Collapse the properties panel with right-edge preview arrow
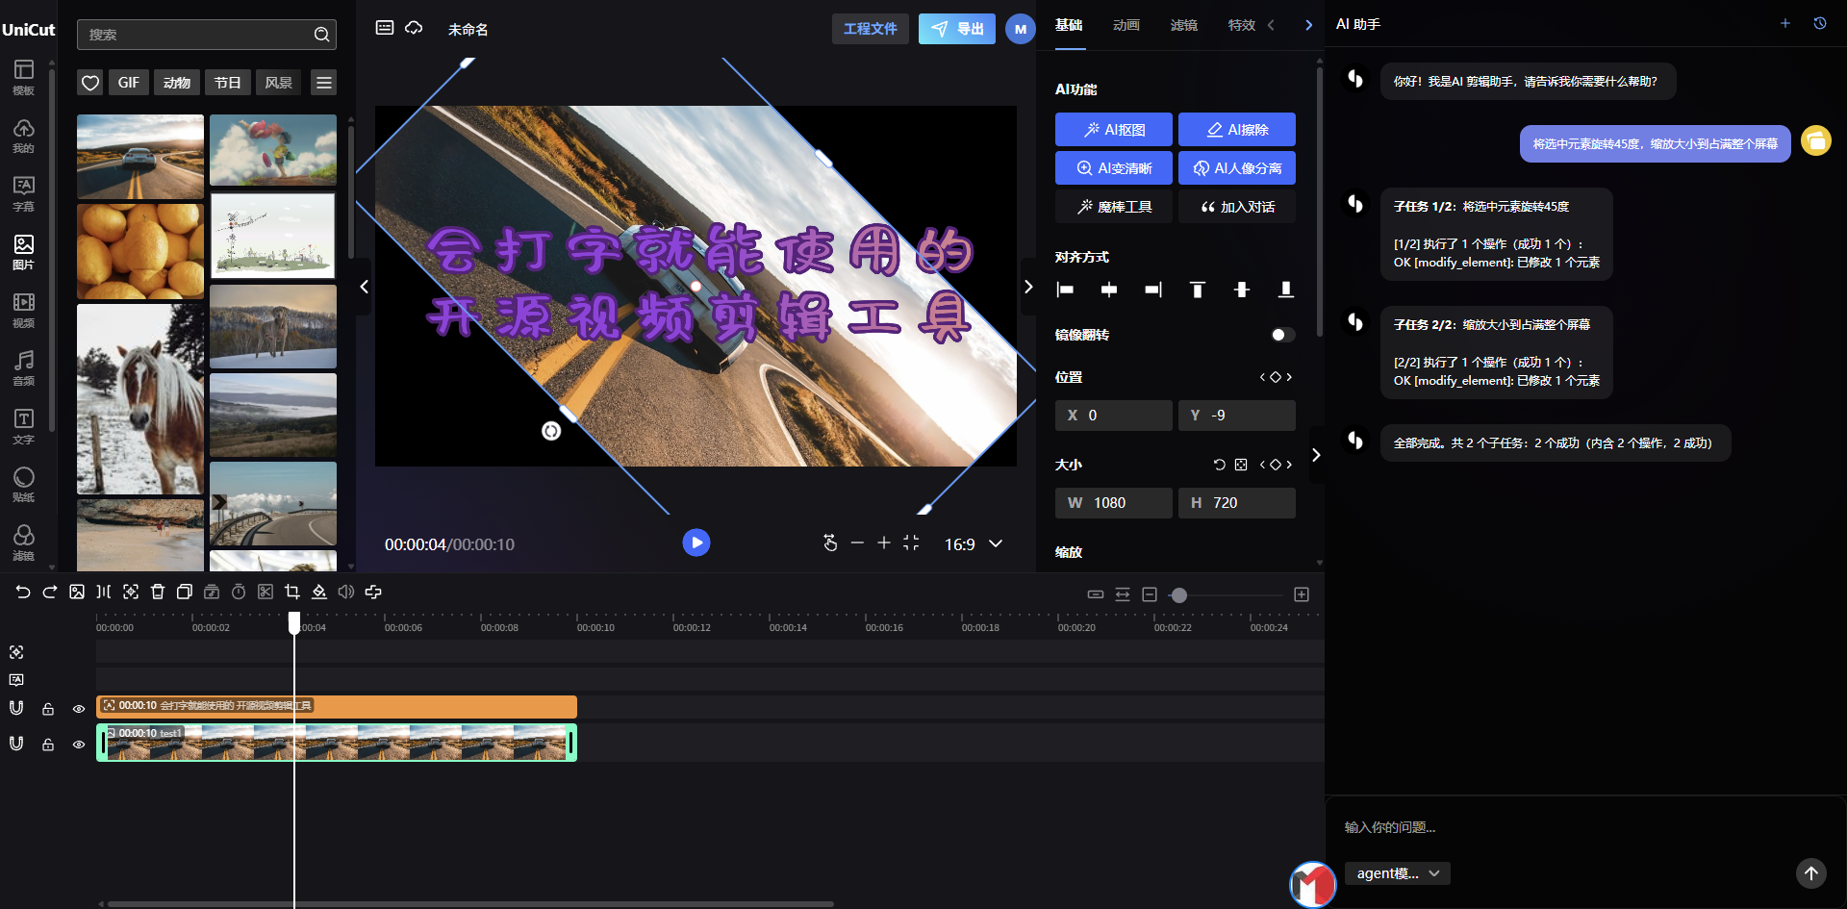Screen dimensions: 1847x909 pos(1028,287)
